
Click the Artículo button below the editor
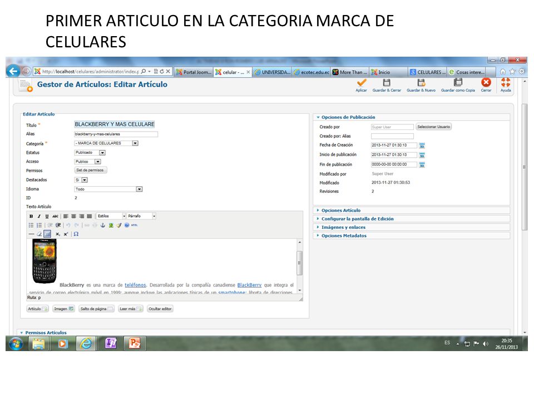coord(37,309)
